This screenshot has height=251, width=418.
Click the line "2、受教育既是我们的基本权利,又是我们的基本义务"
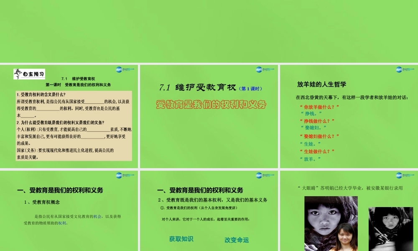(x=212, y=200)
